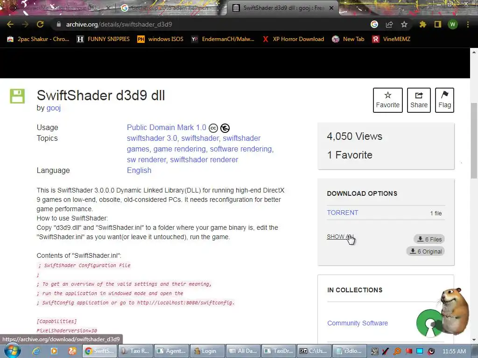
Task: Open the orange browser icon beside the media player
Action: point(72,351)
